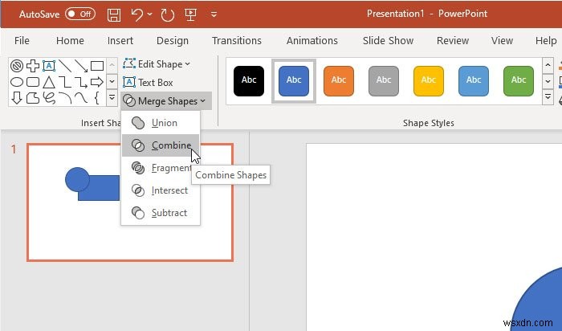562x331 pixels.
Task: Select slide 1 thumbnail in panel
Action: (x=130, y=202)
